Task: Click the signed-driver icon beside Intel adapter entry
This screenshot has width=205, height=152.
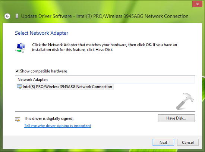Action: [19, 87]
